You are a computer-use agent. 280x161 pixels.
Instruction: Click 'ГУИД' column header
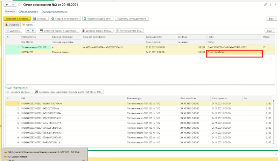(x=234, y=37)
